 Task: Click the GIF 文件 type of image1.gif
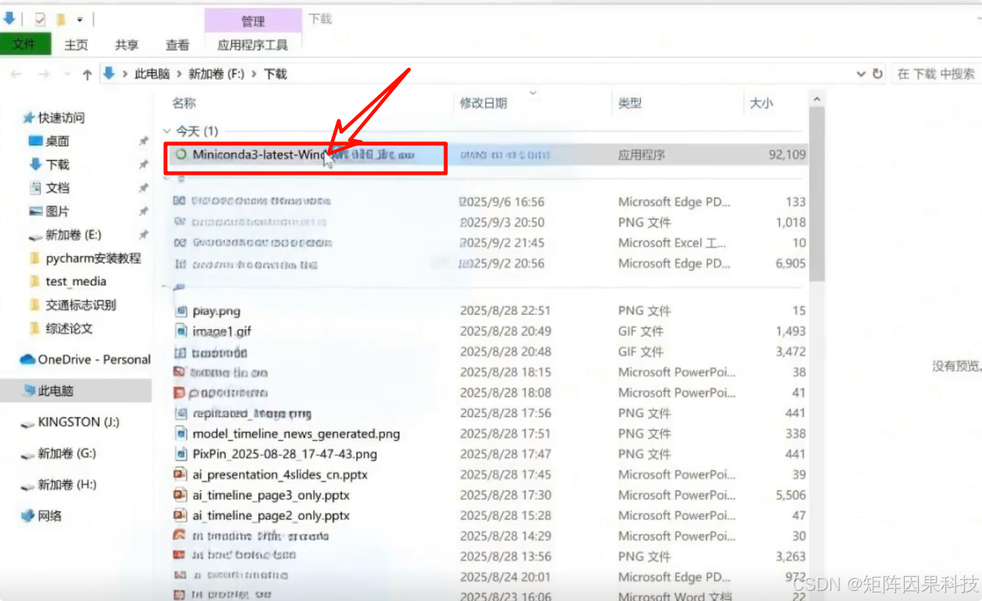click(641, 331)
